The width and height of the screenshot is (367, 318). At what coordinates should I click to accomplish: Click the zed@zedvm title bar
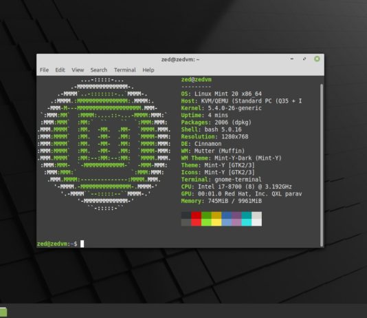pyautogui.click(x=180, y=59)
